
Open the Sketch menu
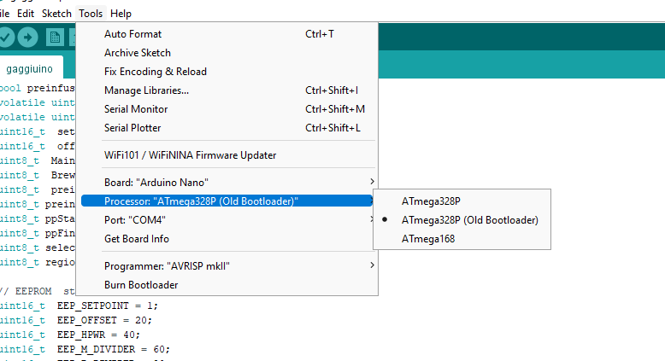tap(56, 14)
